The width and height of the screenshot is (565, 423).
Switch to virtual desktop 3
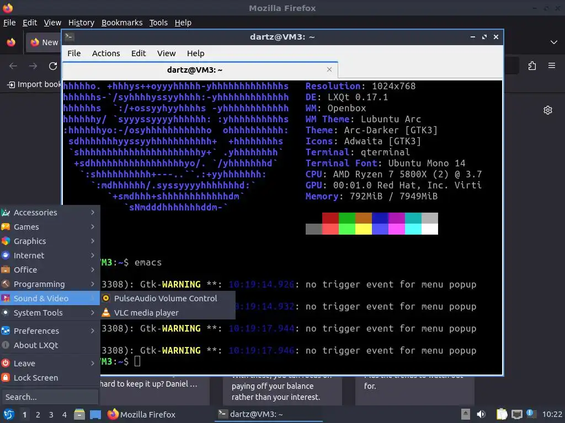51,415
